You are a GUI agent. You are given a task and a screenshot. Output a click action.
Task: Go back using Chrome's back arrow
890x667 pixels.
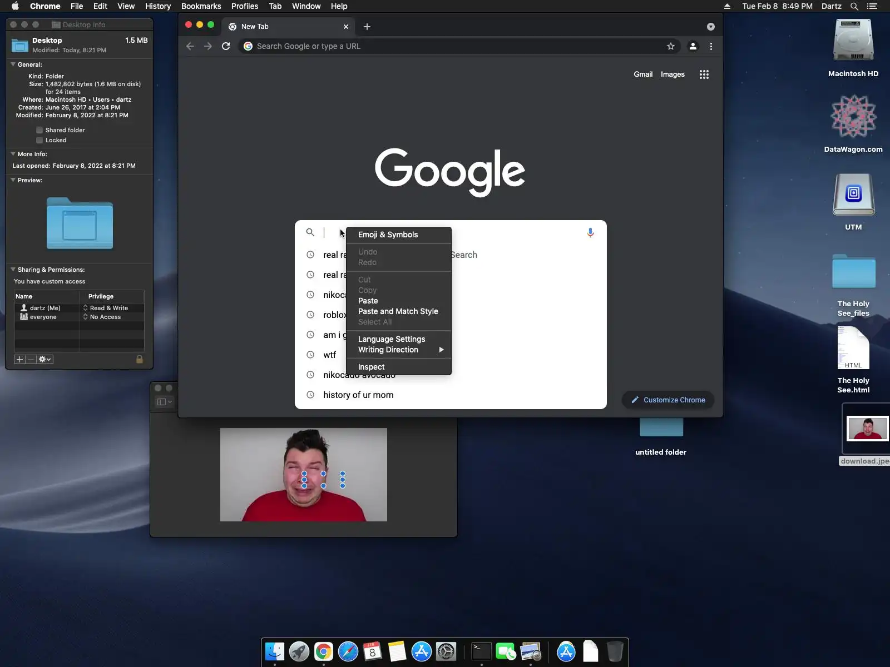click(190, 46)
